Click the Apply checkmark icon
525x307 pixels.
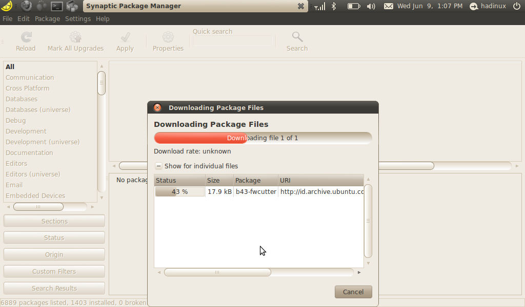[x=125, y=37]
